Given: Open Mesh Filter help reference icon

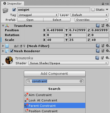Looking at the screenshot, I should pos(98,46).
